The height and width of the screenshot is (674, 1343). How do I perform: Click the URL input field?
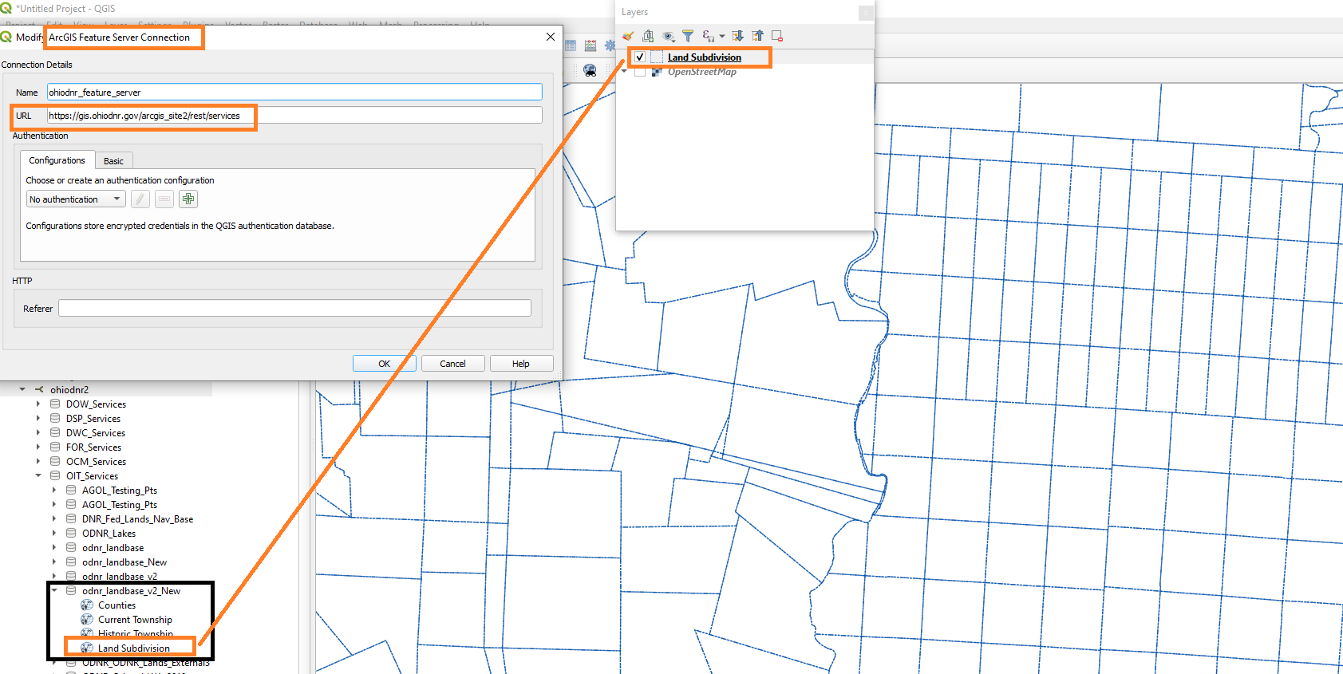[x=294, y=116]
